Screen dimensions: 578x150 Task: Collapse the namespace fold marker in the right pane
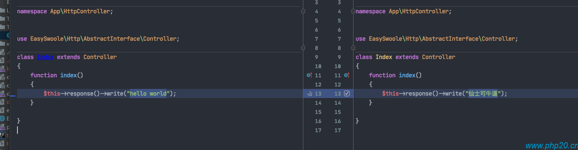353,12
